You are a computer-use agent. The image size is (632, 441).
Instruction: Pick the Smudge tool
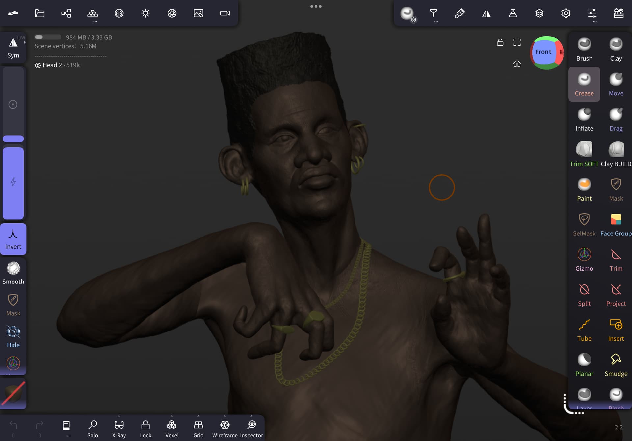point(616,365)
